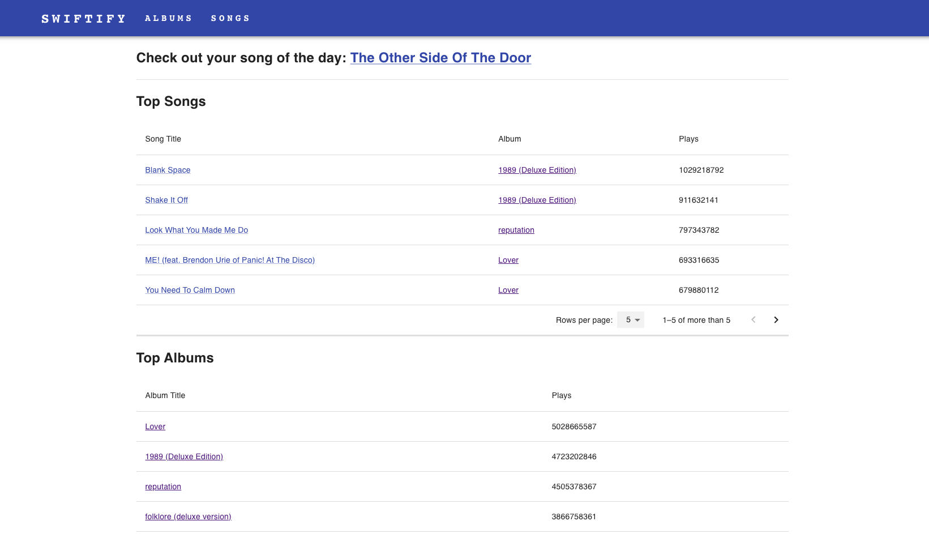Open You Need To Calm Down
This screenshot has width=929, height=534.
[190, 290]
